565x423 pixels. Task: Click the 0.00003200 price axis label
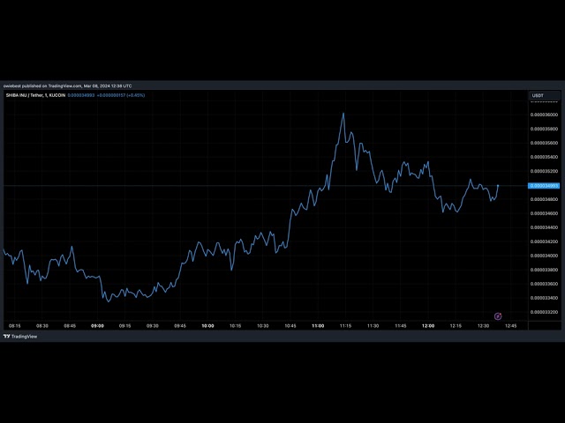543,312
